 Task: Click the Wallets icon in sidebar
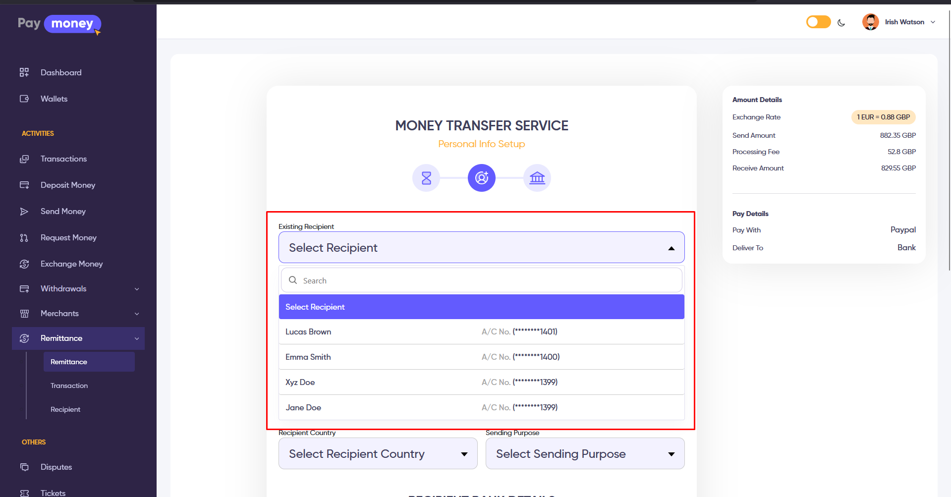pyautogui.click(x=24, y=99)
